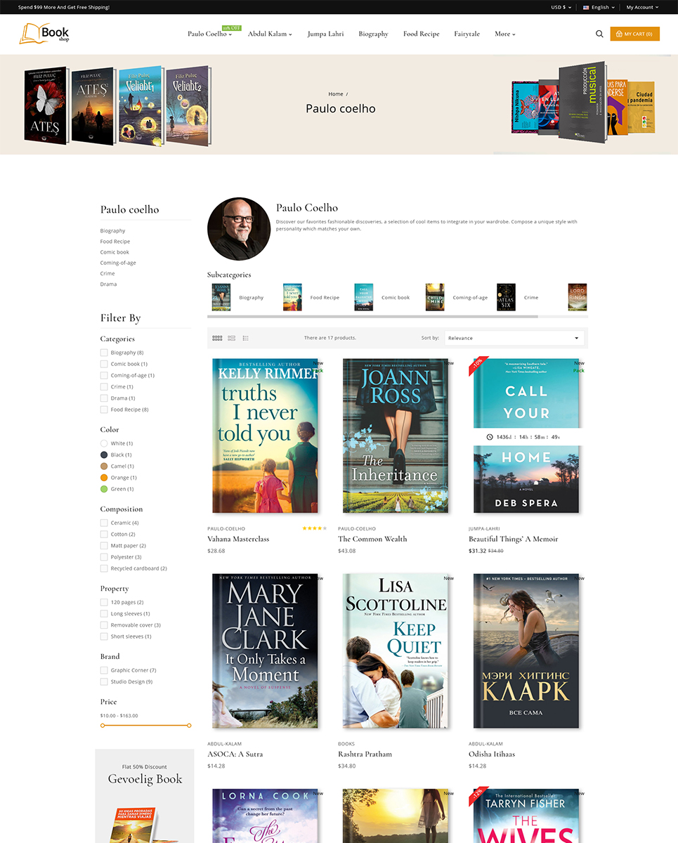Open the My Cart basket button

[634, 34]
